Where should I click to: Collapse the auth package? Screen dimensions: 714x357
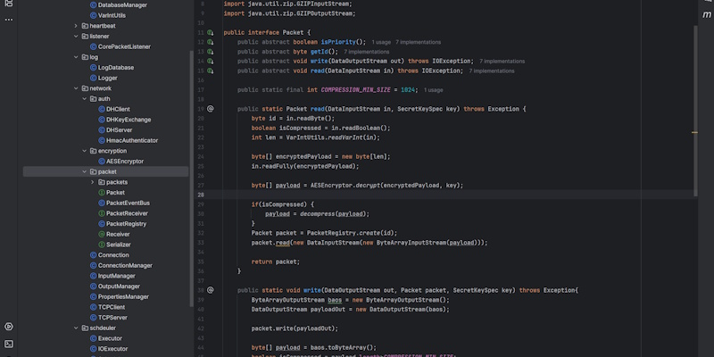(84, 99)
